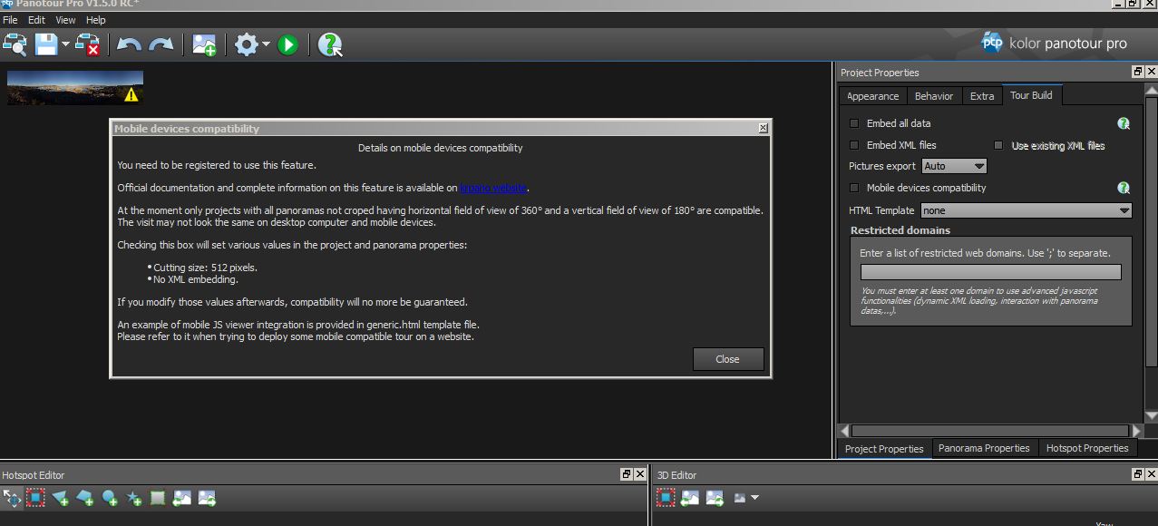1158x526 pixels.
Task: Click the Save project floppy disk icon
Action: pos(45,44)
